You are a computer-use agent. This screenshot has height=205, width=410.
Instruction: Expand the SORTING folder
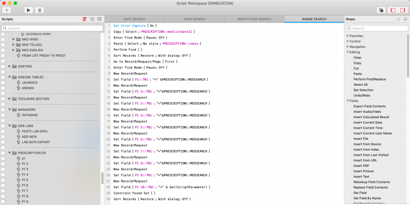pos(10,66)
